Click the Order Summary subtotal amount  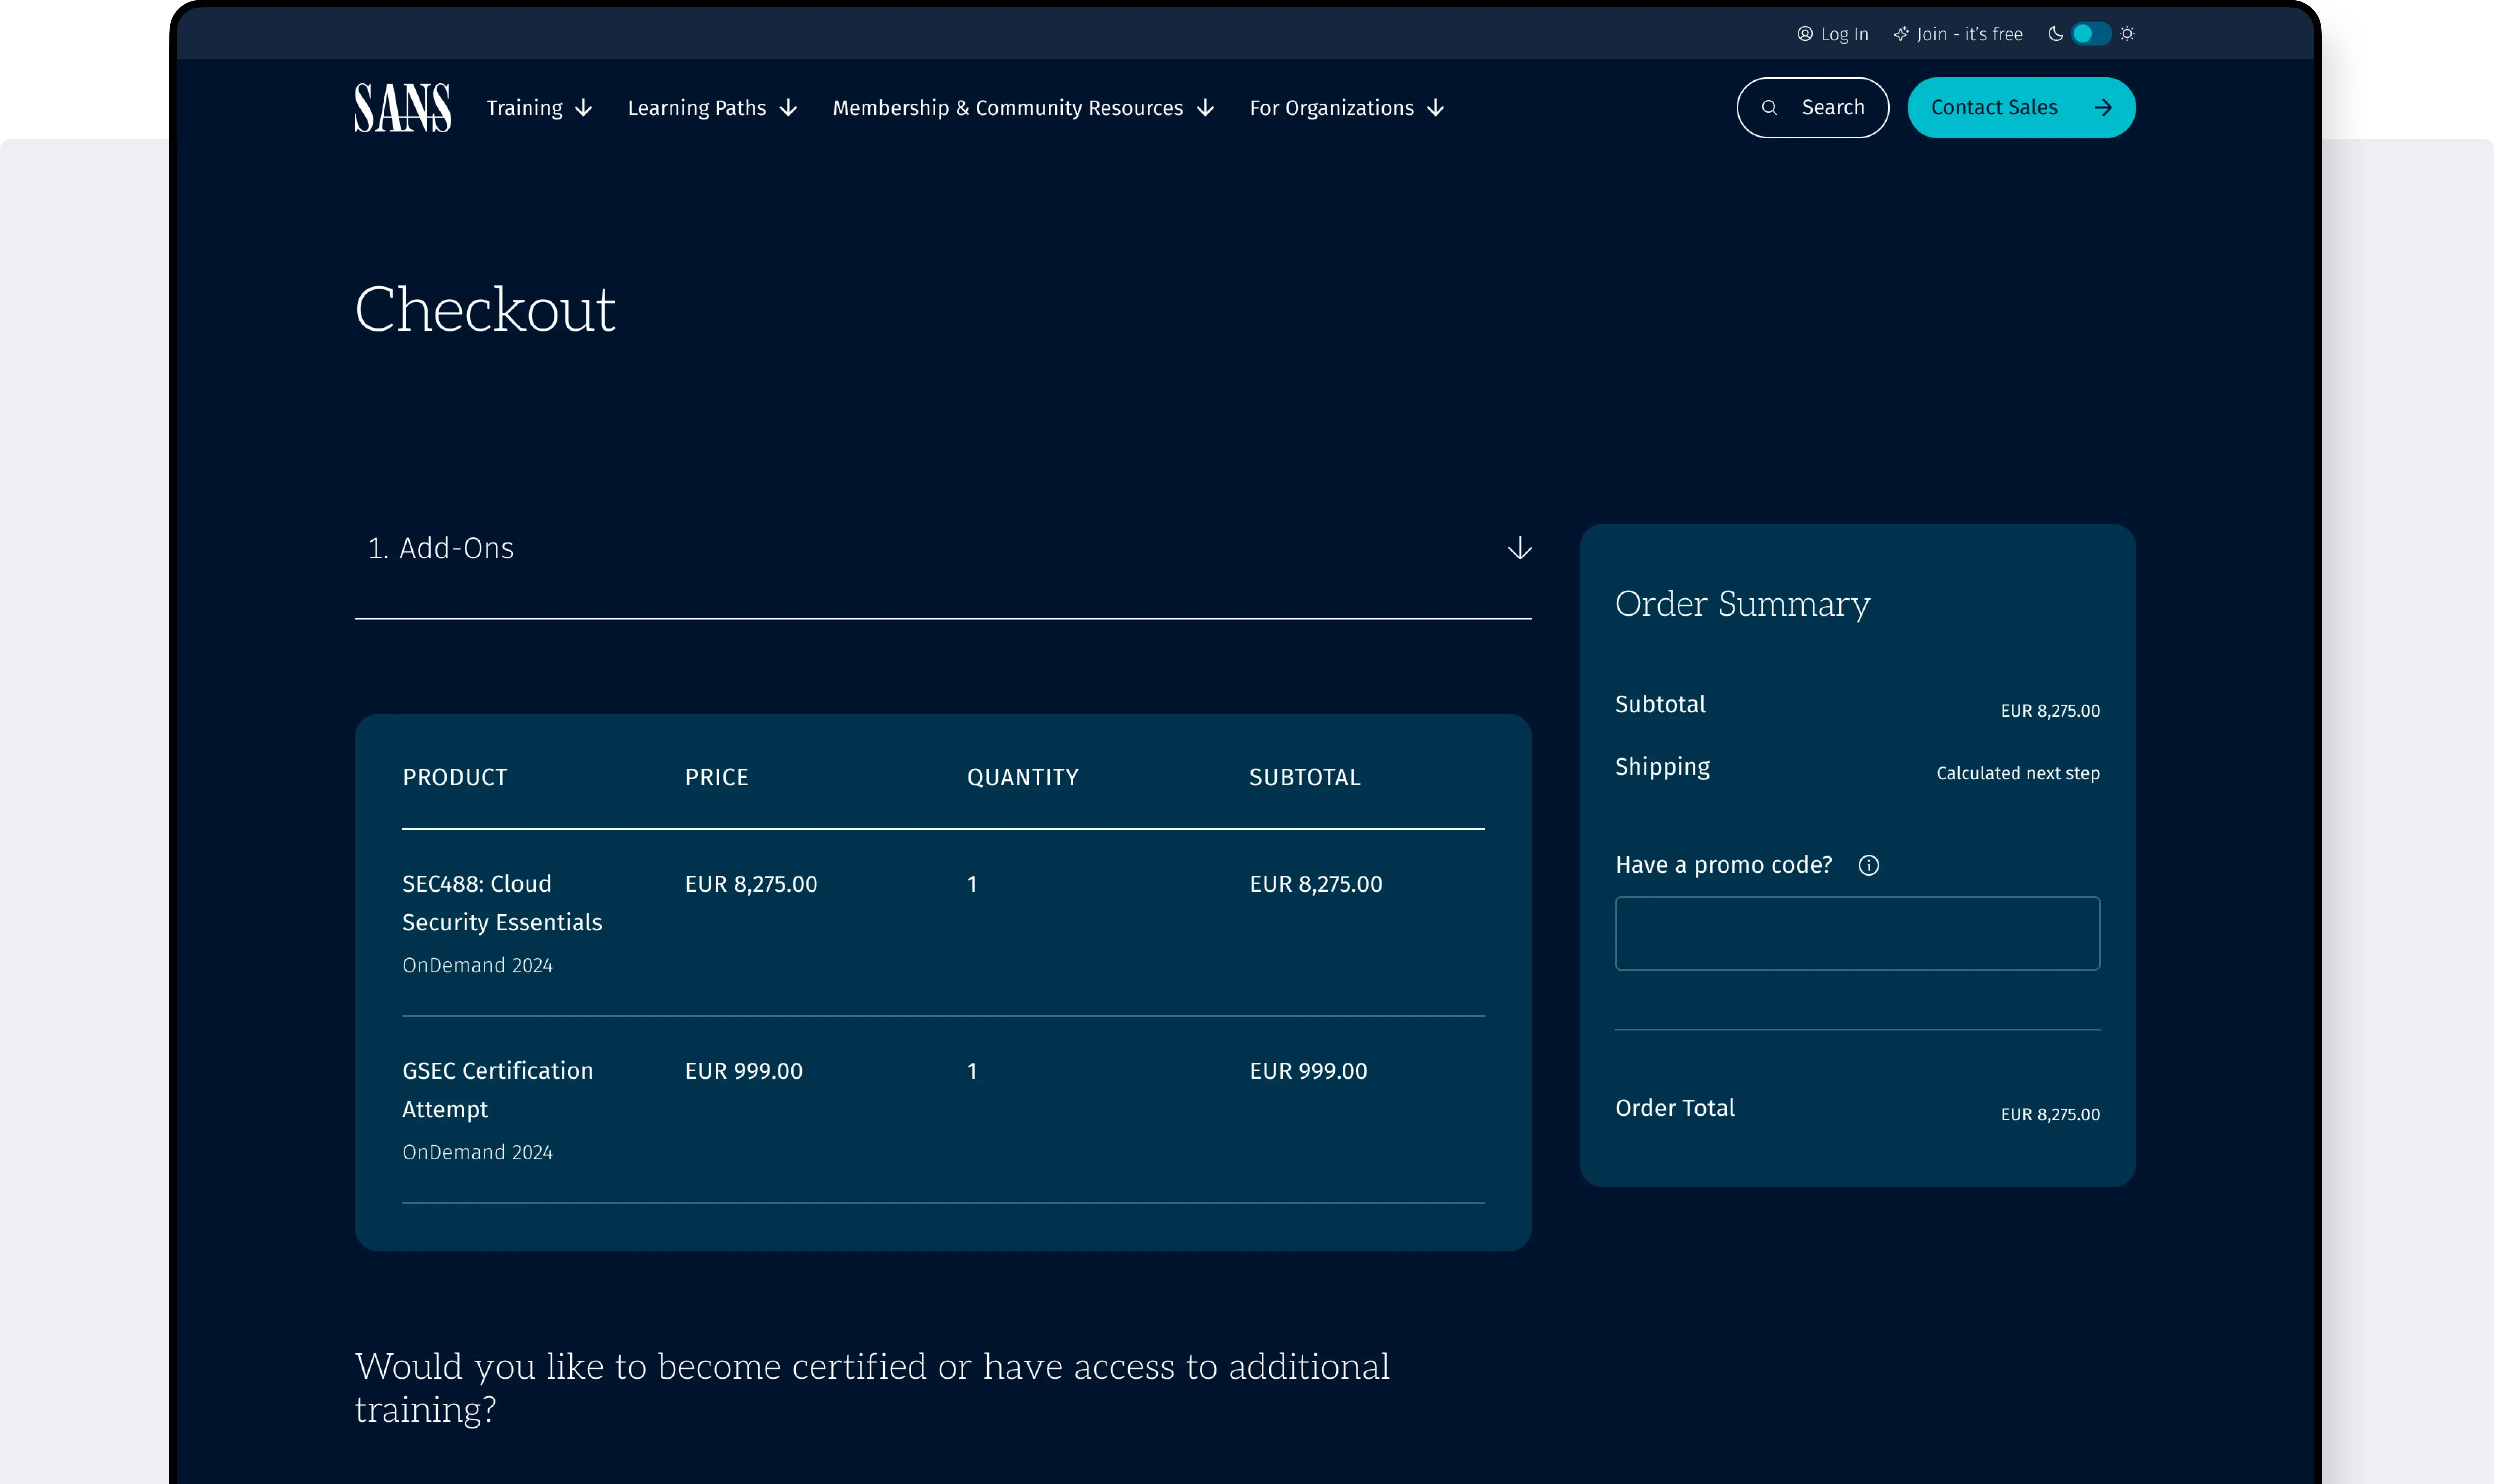[2050, 711]
